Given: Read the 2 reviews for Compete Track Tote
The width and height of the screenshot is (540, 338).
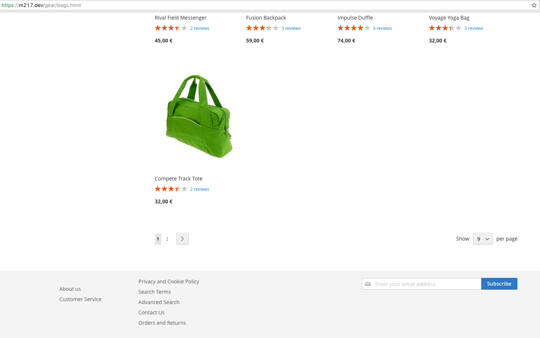Looking at the screenshot, I should (x=200, y=189).
